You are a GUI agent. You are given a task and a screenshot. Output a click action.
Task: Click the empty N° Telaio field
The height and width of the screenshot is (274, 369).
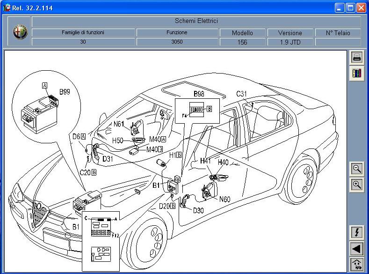[338, 42]
